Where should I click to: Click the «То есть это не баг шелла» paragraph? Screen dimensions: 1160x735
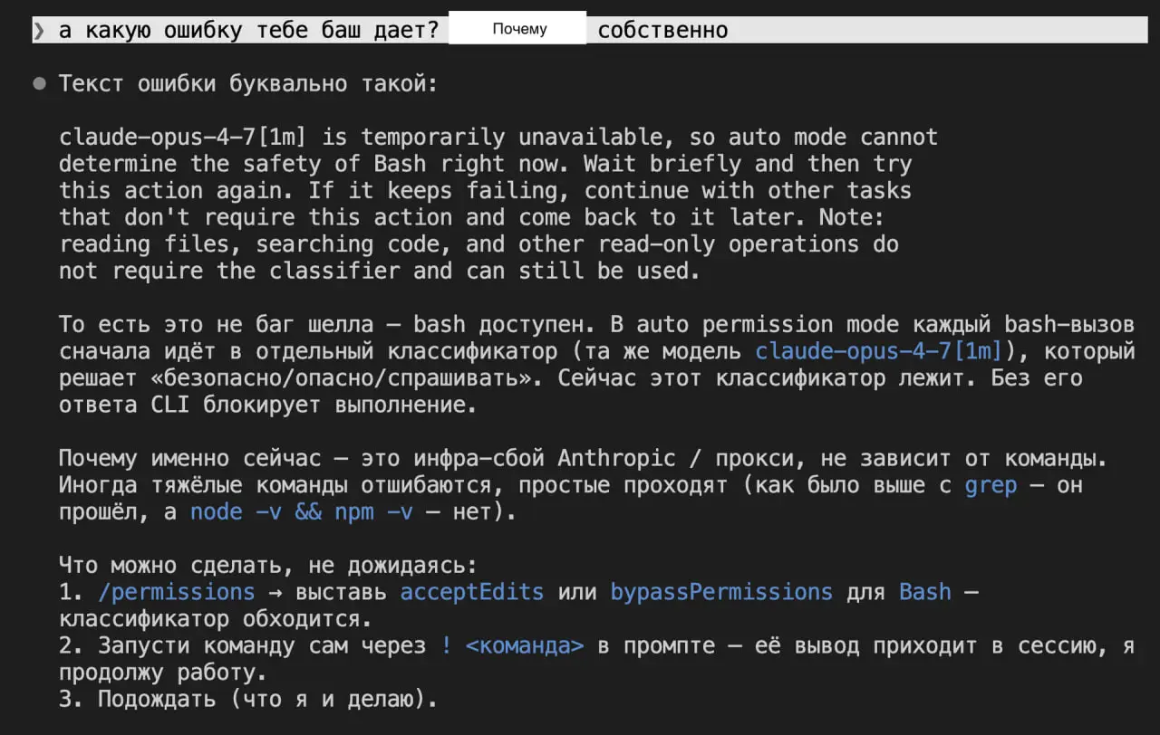[x=597, y=364]
